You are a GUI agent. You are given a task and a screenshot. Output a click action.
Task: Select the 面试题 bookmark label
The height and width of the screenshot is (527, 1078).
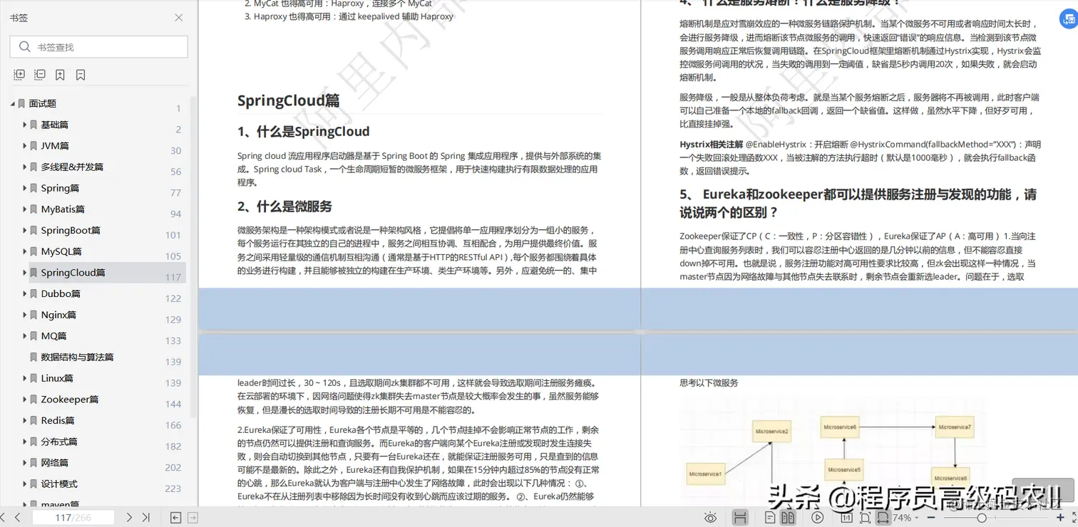43,103
